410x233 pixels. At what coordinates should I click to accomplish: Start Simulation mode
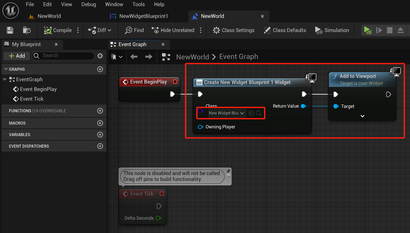[x=332, y=30]
